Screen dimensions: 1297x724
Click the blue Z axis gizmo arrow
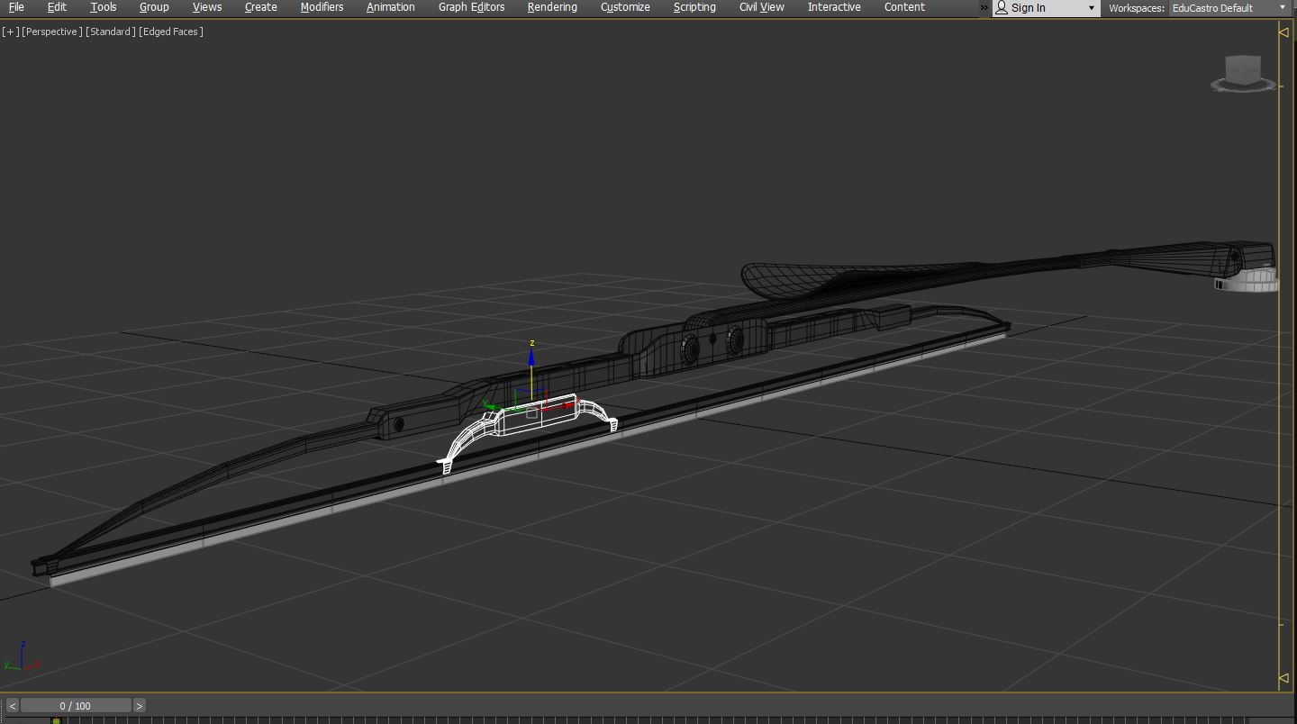click(531, 358)
